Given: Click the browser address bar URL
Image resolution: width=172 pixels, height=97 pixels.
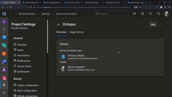Looking at the screenshot, I should 83,7.
